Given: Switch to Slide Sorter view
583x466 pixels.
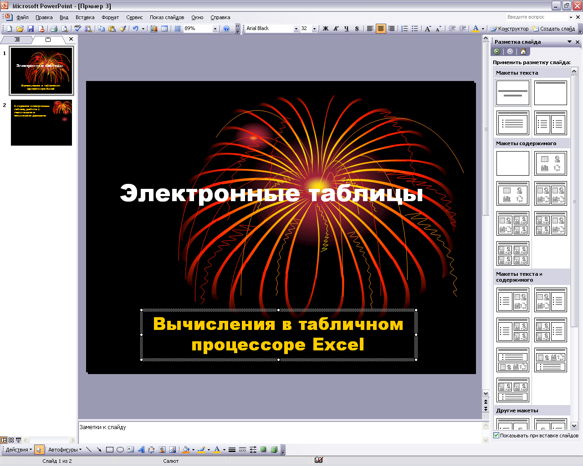Looking at the screenshot, I should pos(11,440).
